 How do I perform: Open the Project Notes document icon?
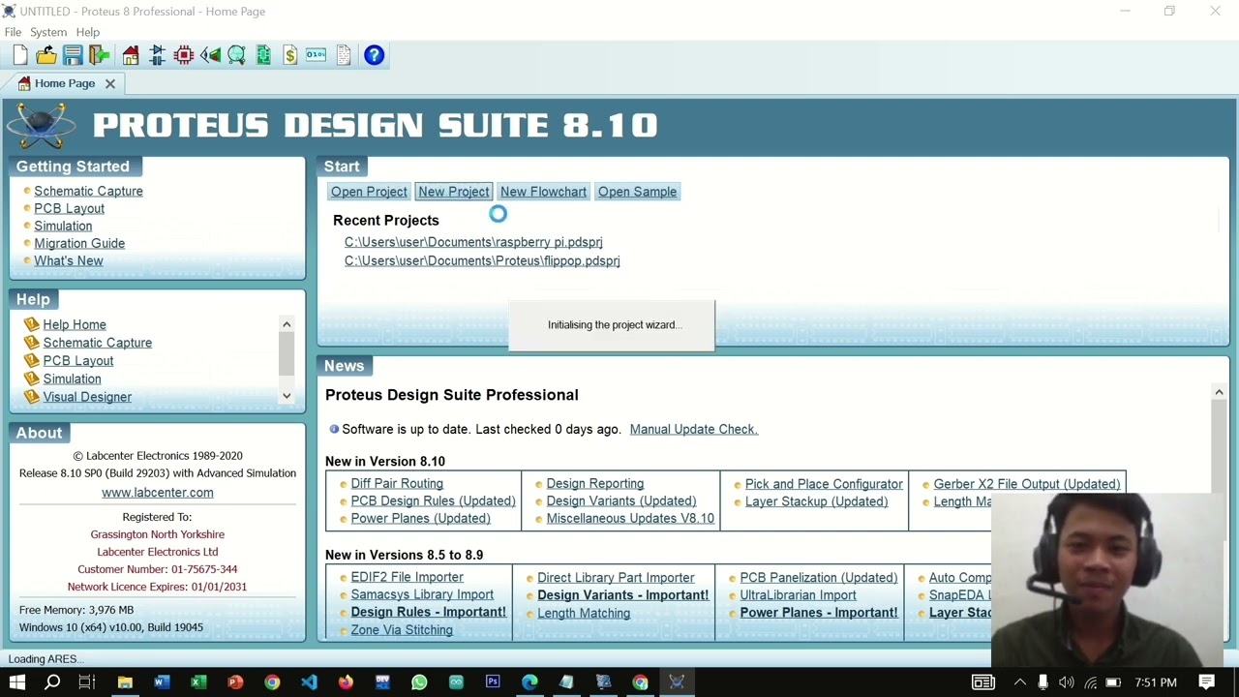tap(344, 55)
